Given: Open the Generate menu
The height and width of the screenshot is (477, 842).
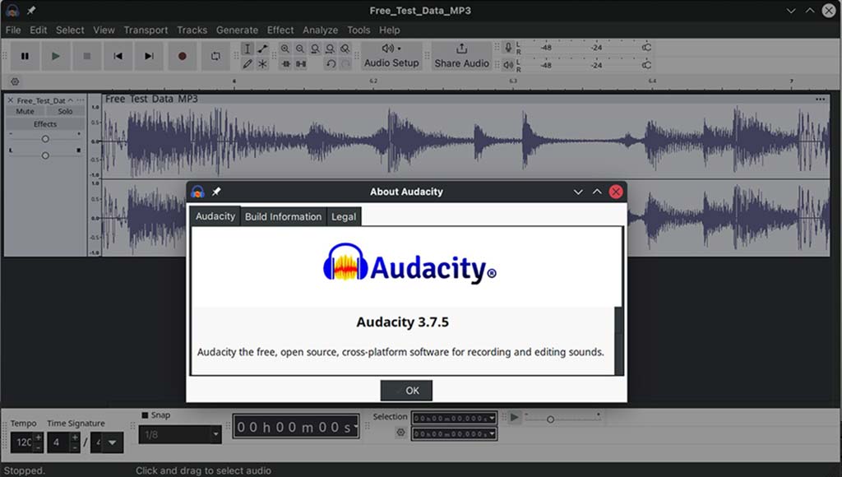Looking at the screenshot, I should pos(237,30).
